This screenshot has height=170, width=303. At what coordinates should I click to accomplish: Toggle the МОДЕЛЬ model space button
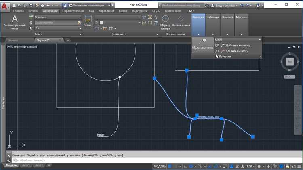pos(160,166)
